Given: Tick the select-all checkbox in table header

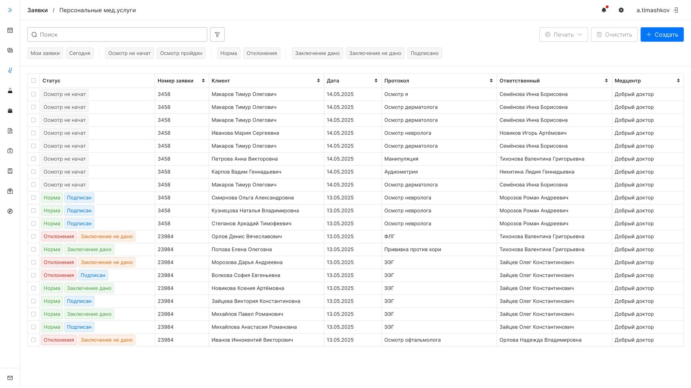Looking at the screenshot, I should [34, 81].
